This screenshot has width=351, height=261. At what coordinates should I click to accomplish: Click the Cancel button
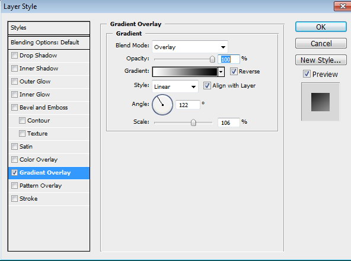pos(321,43)
